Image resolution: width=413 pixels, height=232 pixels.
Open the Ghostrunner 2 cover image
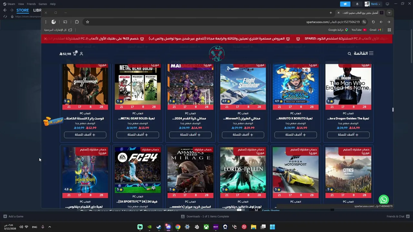point(85,84)
